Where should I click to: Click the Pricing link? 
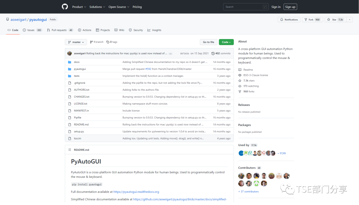pos(137,7)
